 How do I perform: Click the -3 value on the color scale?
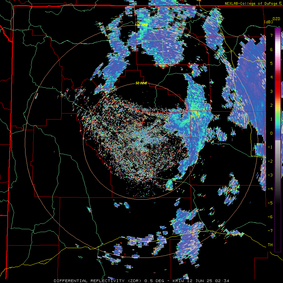(x=270, y=175)
